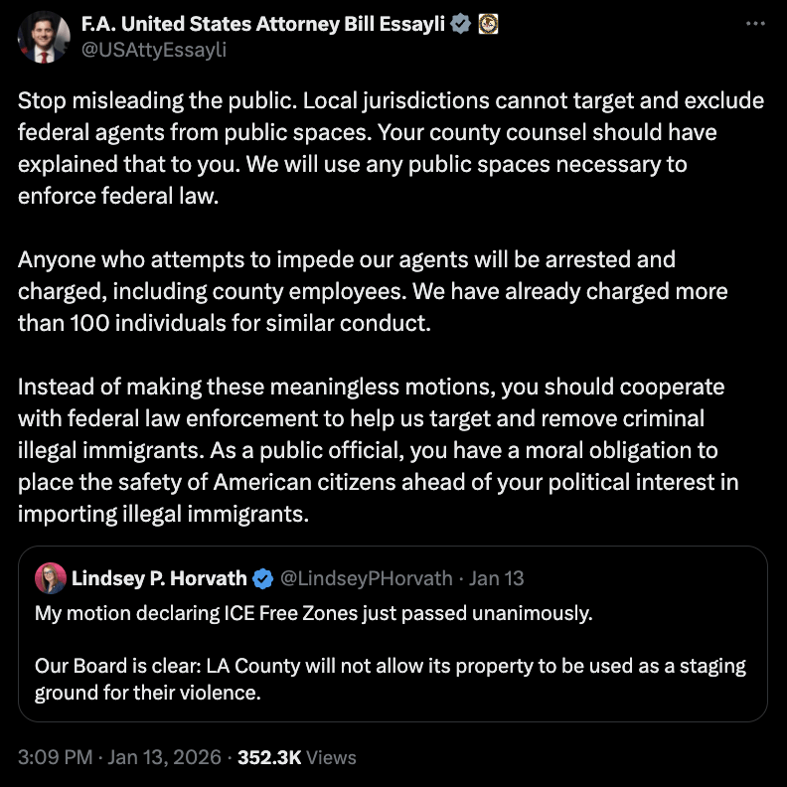This screenshot has height=787, width=787.
Task: Click the word "Views" beside the view count
Action: click(x=331, y=757)
